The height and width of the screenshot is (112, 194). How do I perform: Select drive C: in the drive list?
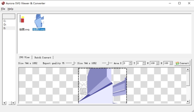[x=5, y=21]
